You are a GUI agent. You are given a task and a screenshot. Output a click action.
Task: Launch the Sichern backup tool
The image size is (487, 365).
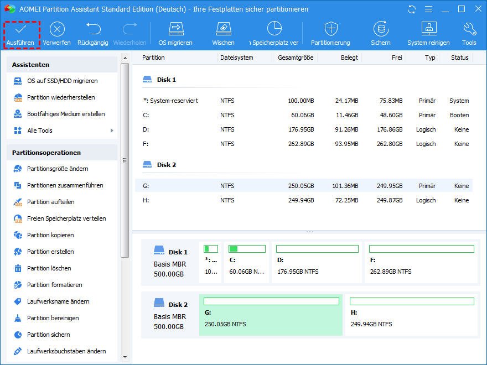click(381, 34)
